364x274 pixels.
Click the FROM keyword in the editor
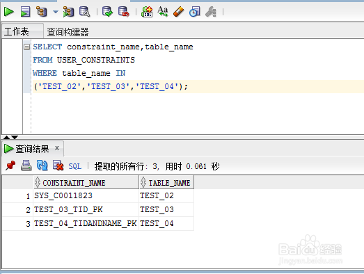click(42, 60)
